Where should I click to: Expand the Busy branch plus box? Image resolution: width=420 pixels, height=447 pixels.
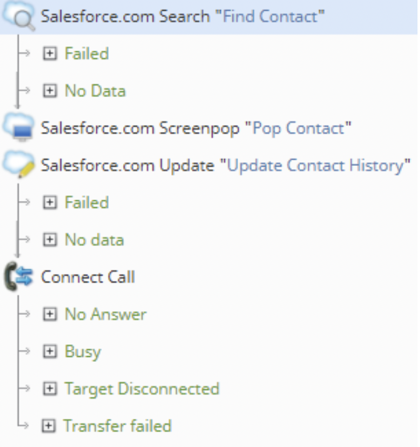(x=50, y=351)
